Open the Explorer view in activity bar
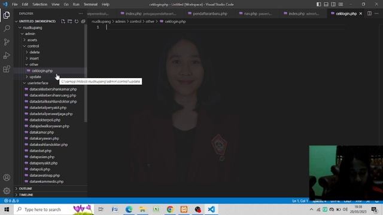This screenshot has width=383, height=215. click(7, 15)
